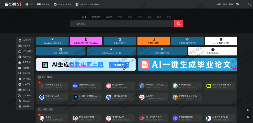Switch to 购物 search tab
The width and height of the screenshot is (253, 123).
140,17
